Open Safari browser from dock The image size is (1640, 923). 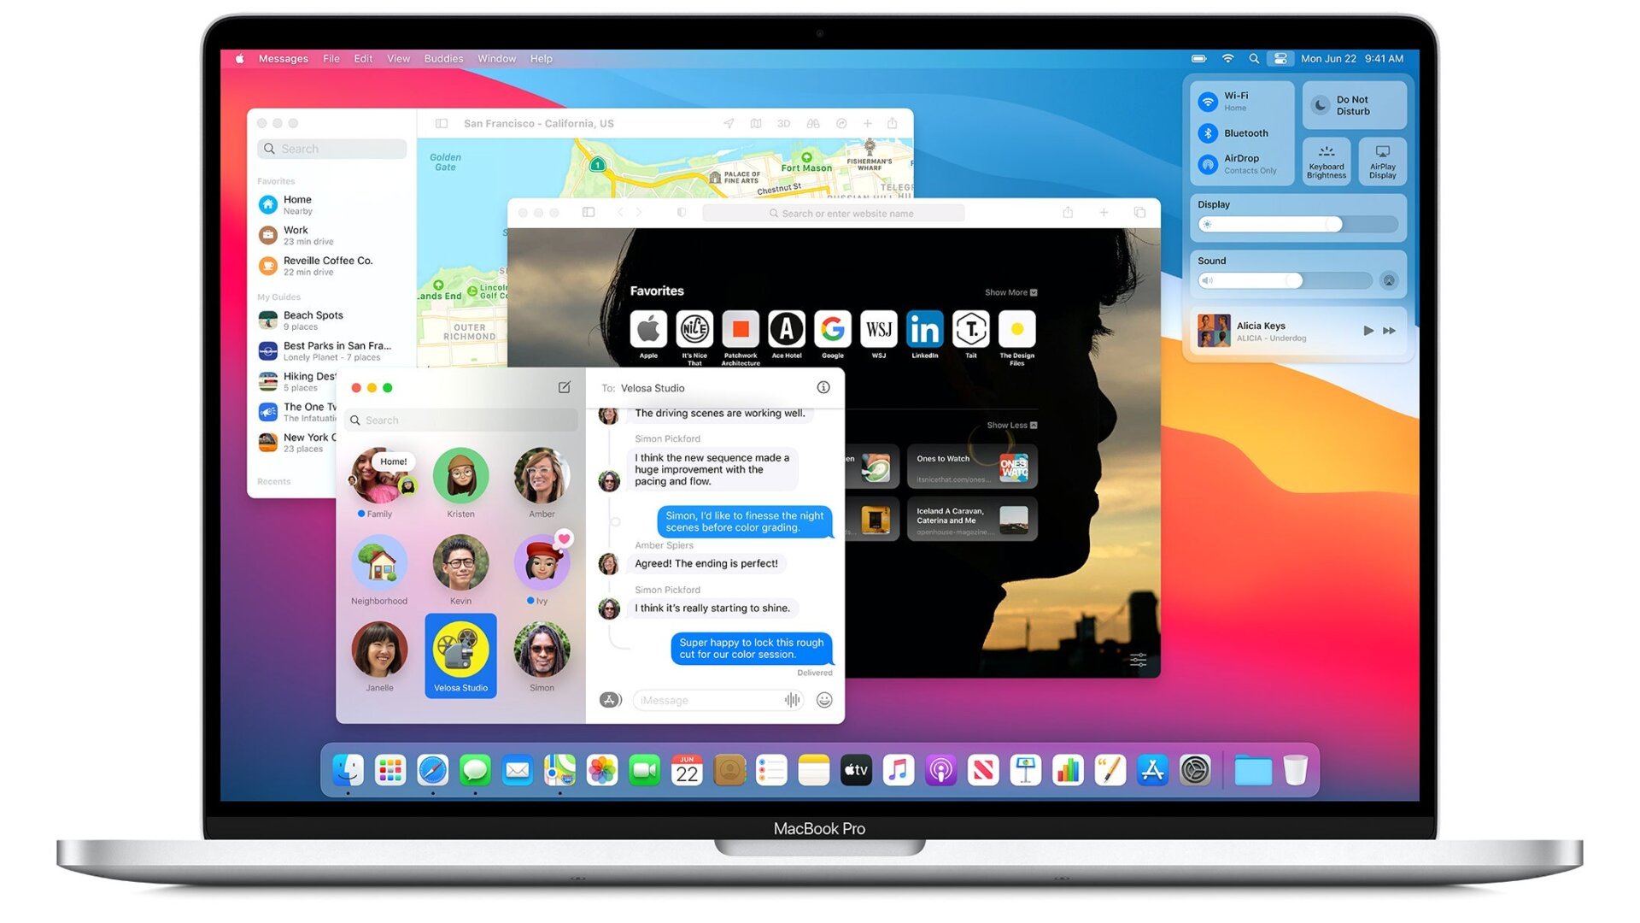431,770
